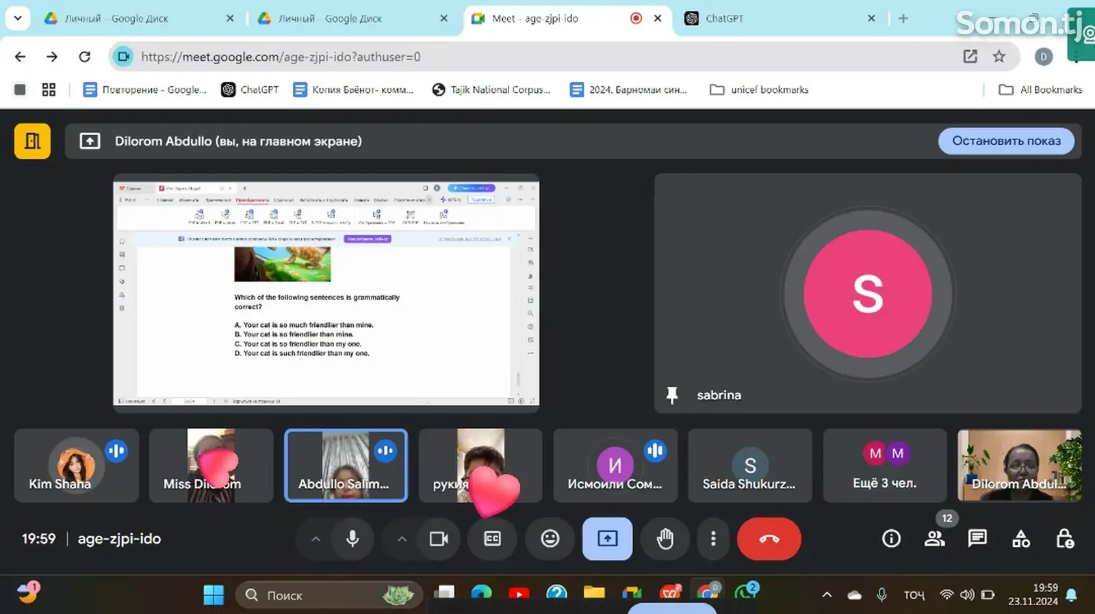Click the address bar URL
Screen dimensions: 1095x614
pos(281,57)
